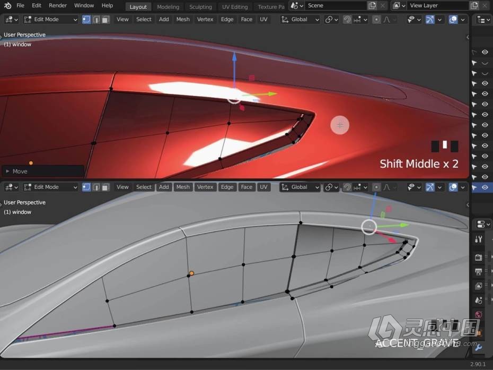This screenshot has width=493, height=370.
Task: Open Edit Mode dropdown in gray car viewport
Action: coord(50,187)
